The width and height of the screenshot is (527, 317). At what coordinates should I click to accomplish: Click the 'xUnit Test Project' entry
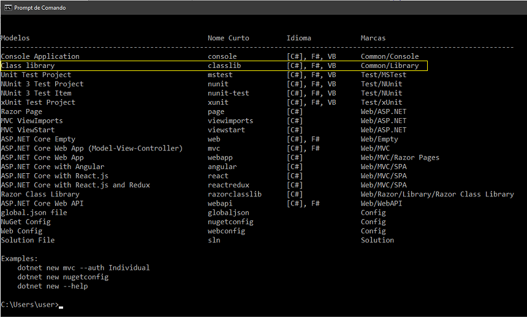point(39,102)
